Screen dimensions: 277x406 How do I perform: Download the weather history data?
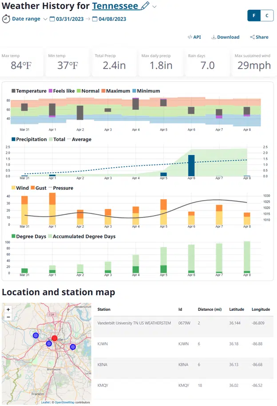coord(225,37)
